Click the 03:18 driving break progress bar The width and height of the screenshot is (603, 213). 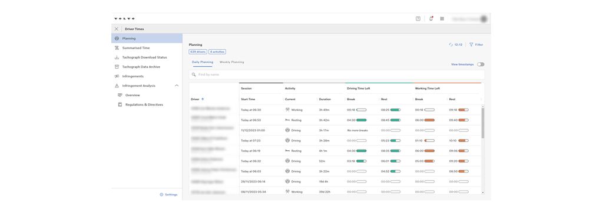click(362, 161)
